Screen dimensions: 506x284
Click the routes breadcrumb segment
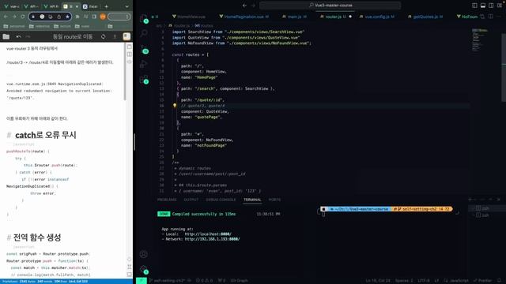click(x=204, y=25)
